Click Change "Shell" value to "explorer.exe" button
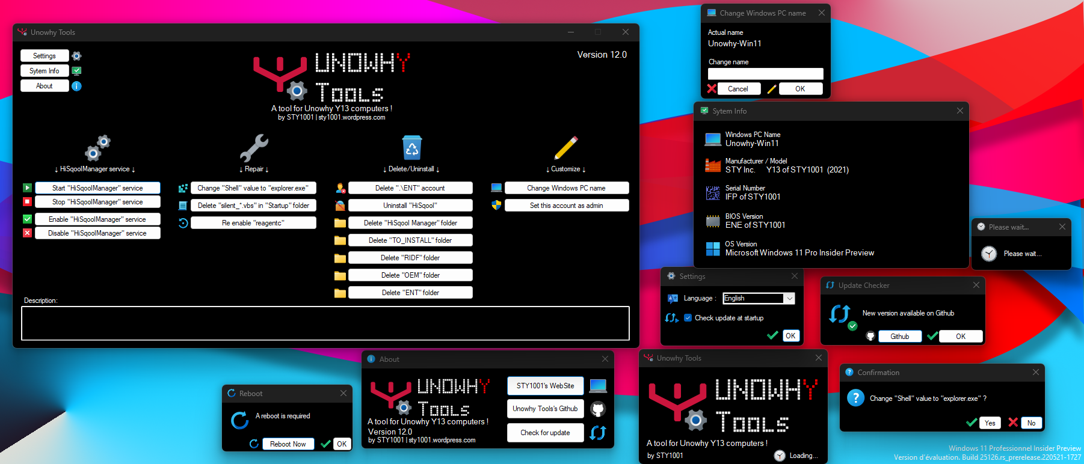The height and width of the screenshot is (464, 1084). click(x=253, y=188)
